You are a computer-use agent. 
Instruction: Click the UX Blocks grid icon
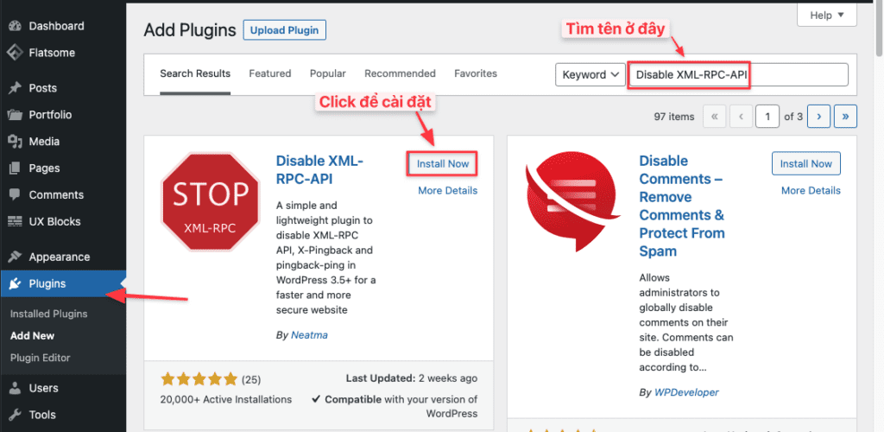coord(15,222)
